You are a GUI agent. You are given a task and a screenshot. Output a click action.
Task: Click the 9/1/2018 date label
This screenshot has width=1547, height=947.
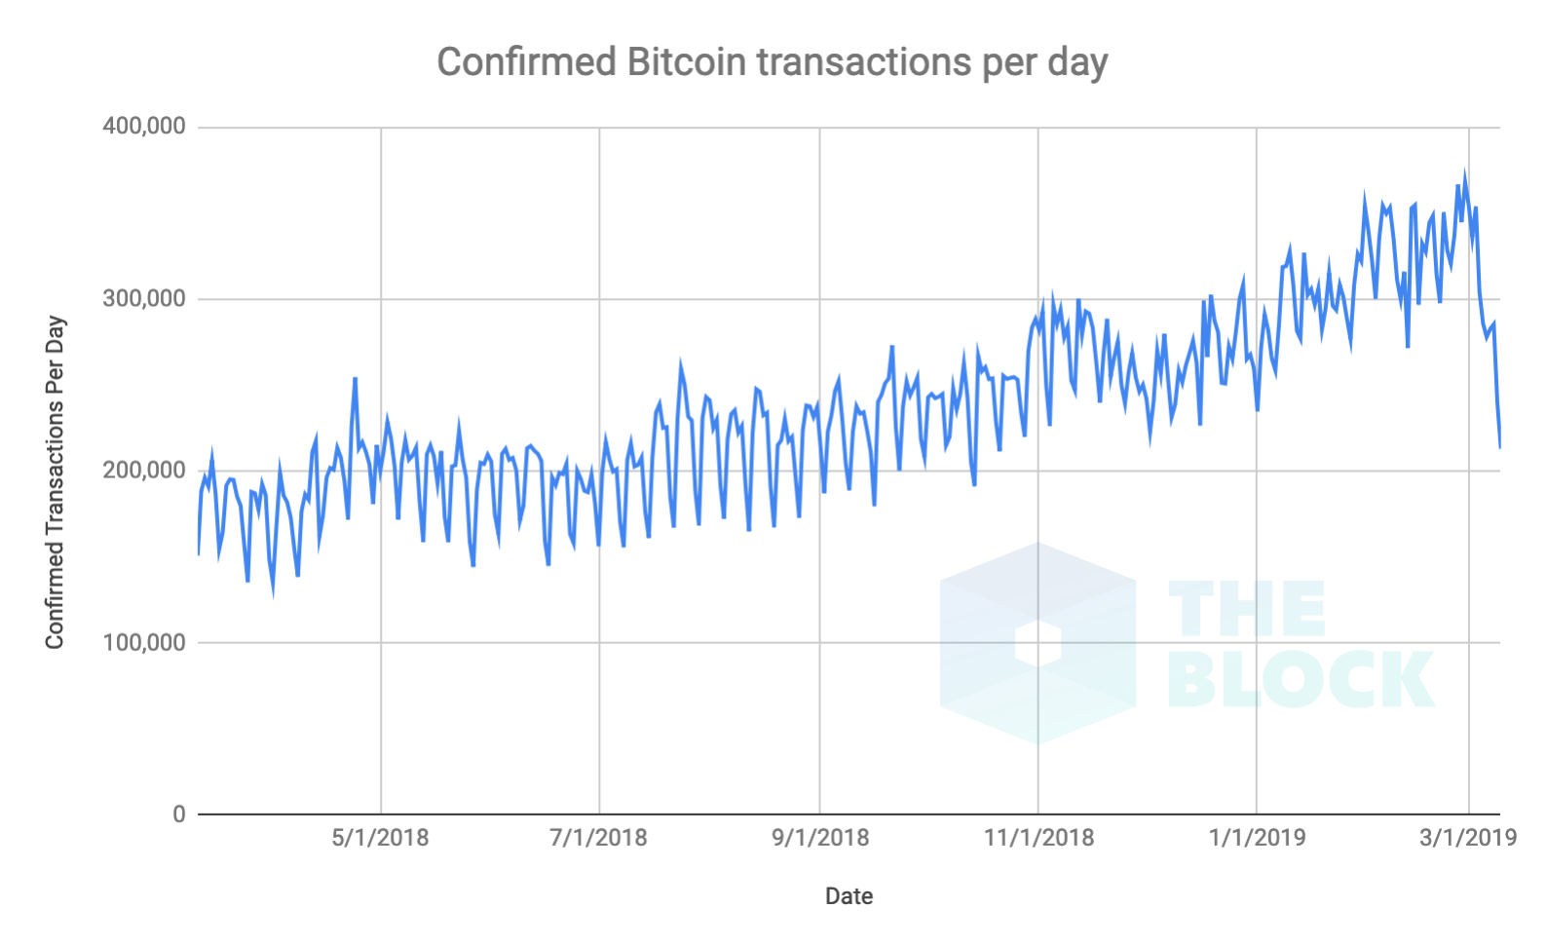pyautogui.click(x=820, y=838)
